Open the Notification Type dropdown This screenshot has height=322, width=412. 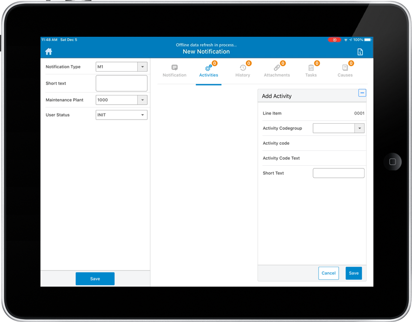tap(142, 67)
